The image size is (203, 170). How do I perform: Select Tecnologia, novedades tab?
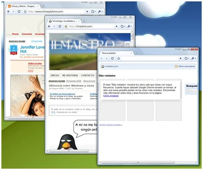click(64, 21)
